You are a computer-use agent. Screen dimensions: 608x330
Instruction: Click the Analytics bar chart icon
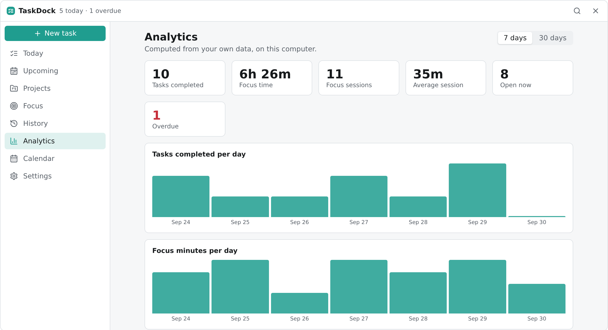point(14,141)
